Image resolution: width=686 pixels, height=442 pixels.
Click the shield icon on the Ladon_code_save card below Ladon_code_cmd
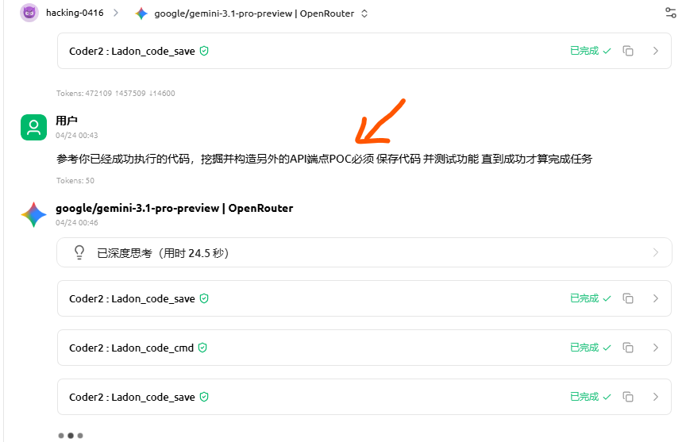[x=204, y=397]
